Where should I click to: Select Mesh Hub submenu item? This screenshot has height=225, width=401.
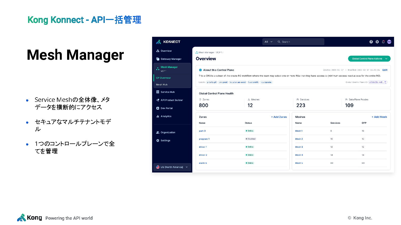tap(162, 85)
